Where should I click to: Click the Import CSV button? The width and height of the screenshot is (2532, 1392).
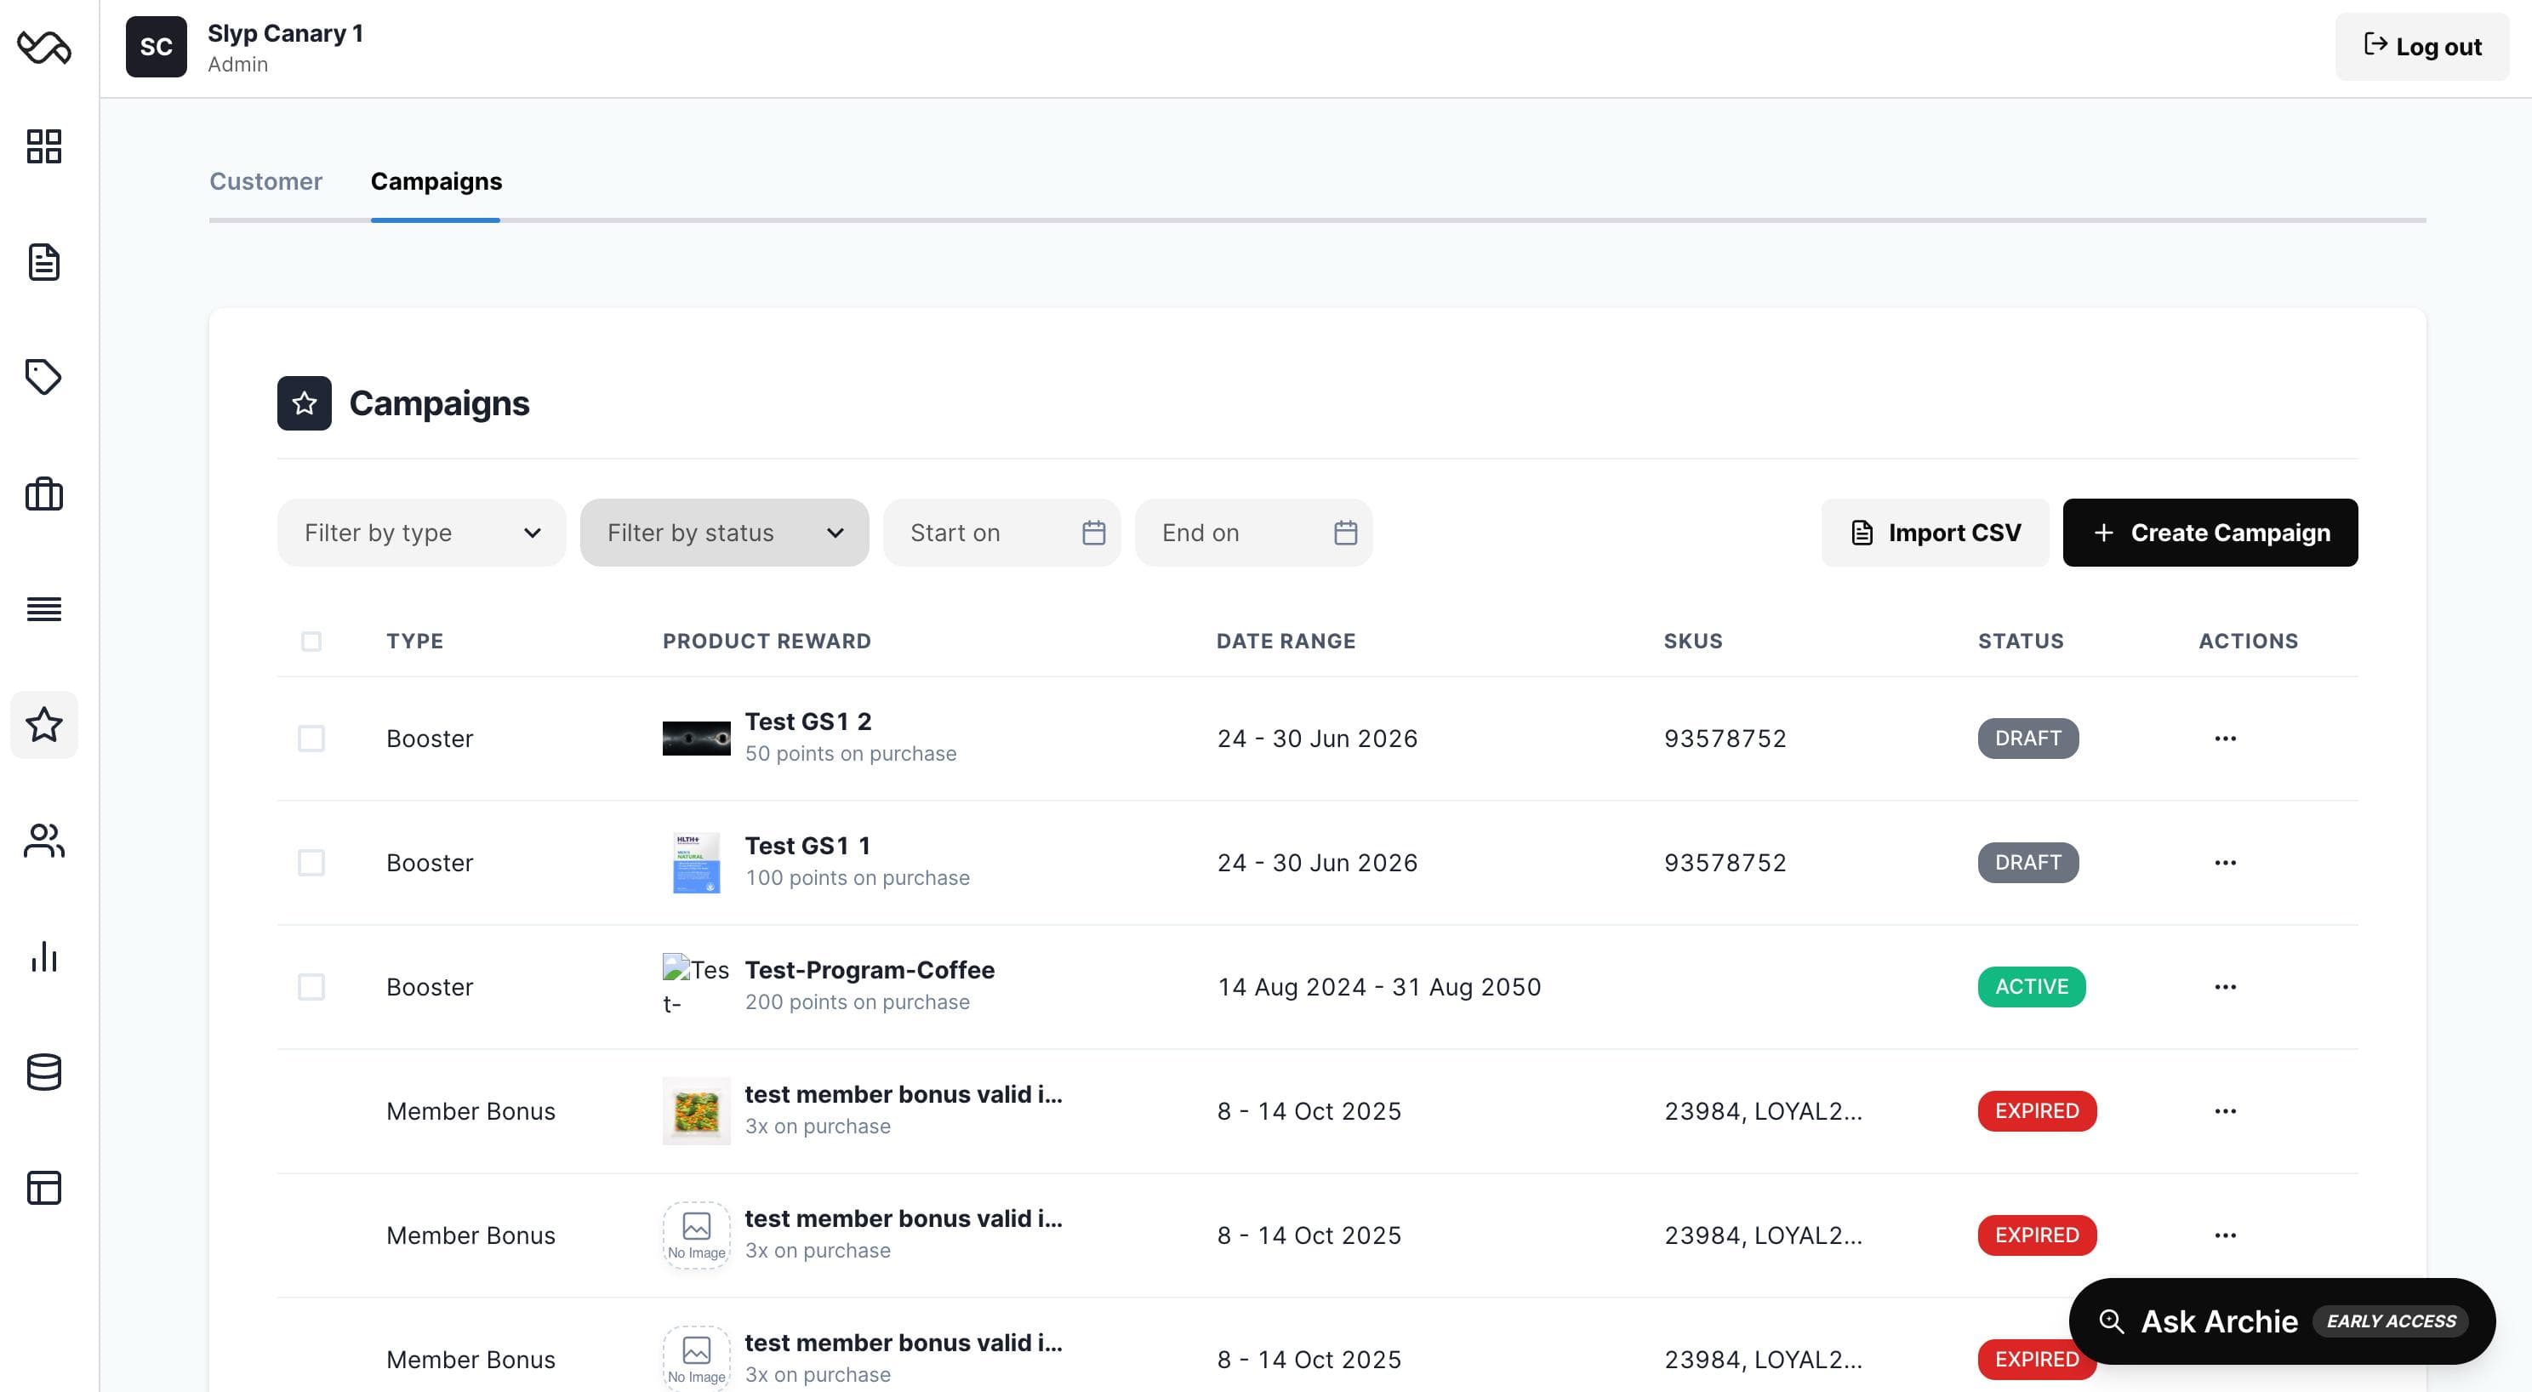coord(1936,533)
